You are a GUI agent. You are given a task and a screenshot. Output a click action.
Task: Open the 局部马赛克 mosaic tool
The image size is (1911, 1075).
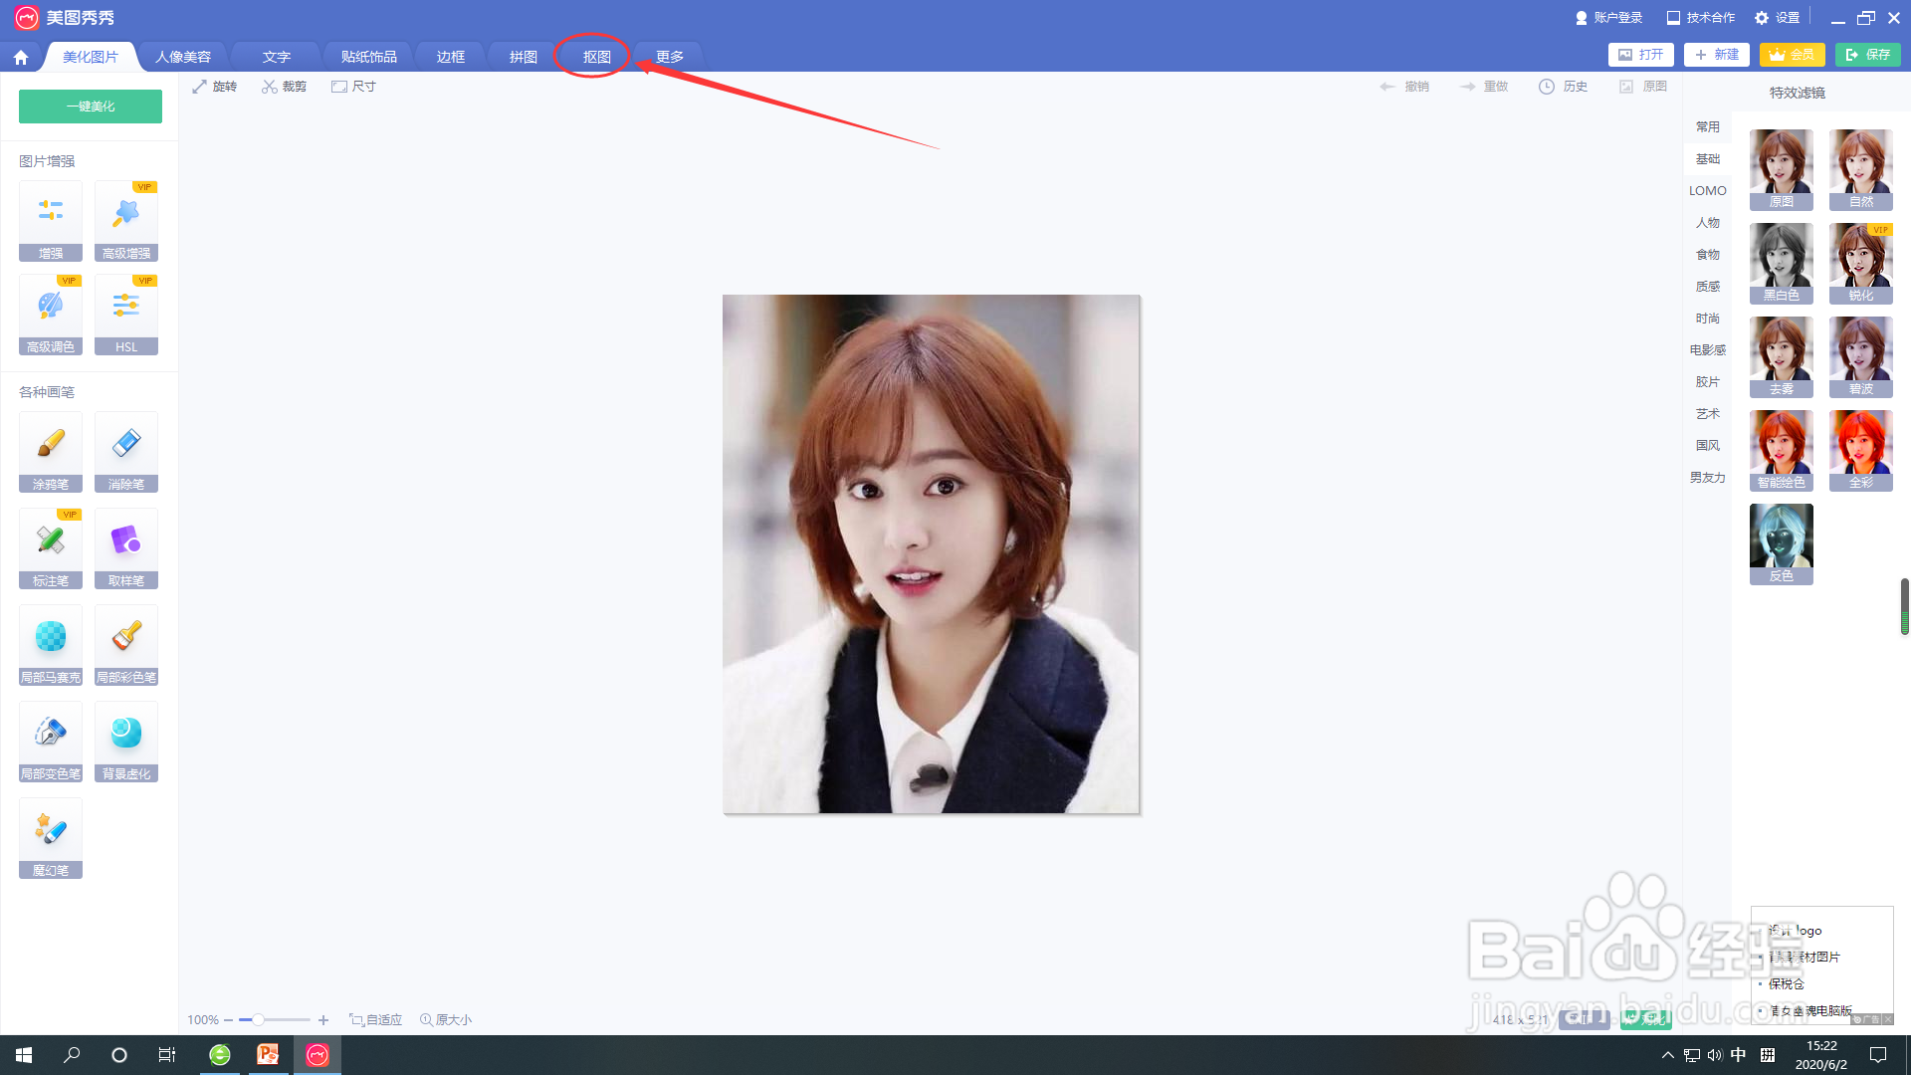(x=51, y=644)
